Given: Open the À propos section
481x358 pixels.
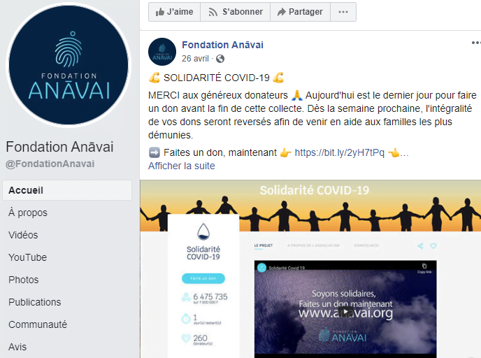Looking at the screenshot, I should 28,213.
